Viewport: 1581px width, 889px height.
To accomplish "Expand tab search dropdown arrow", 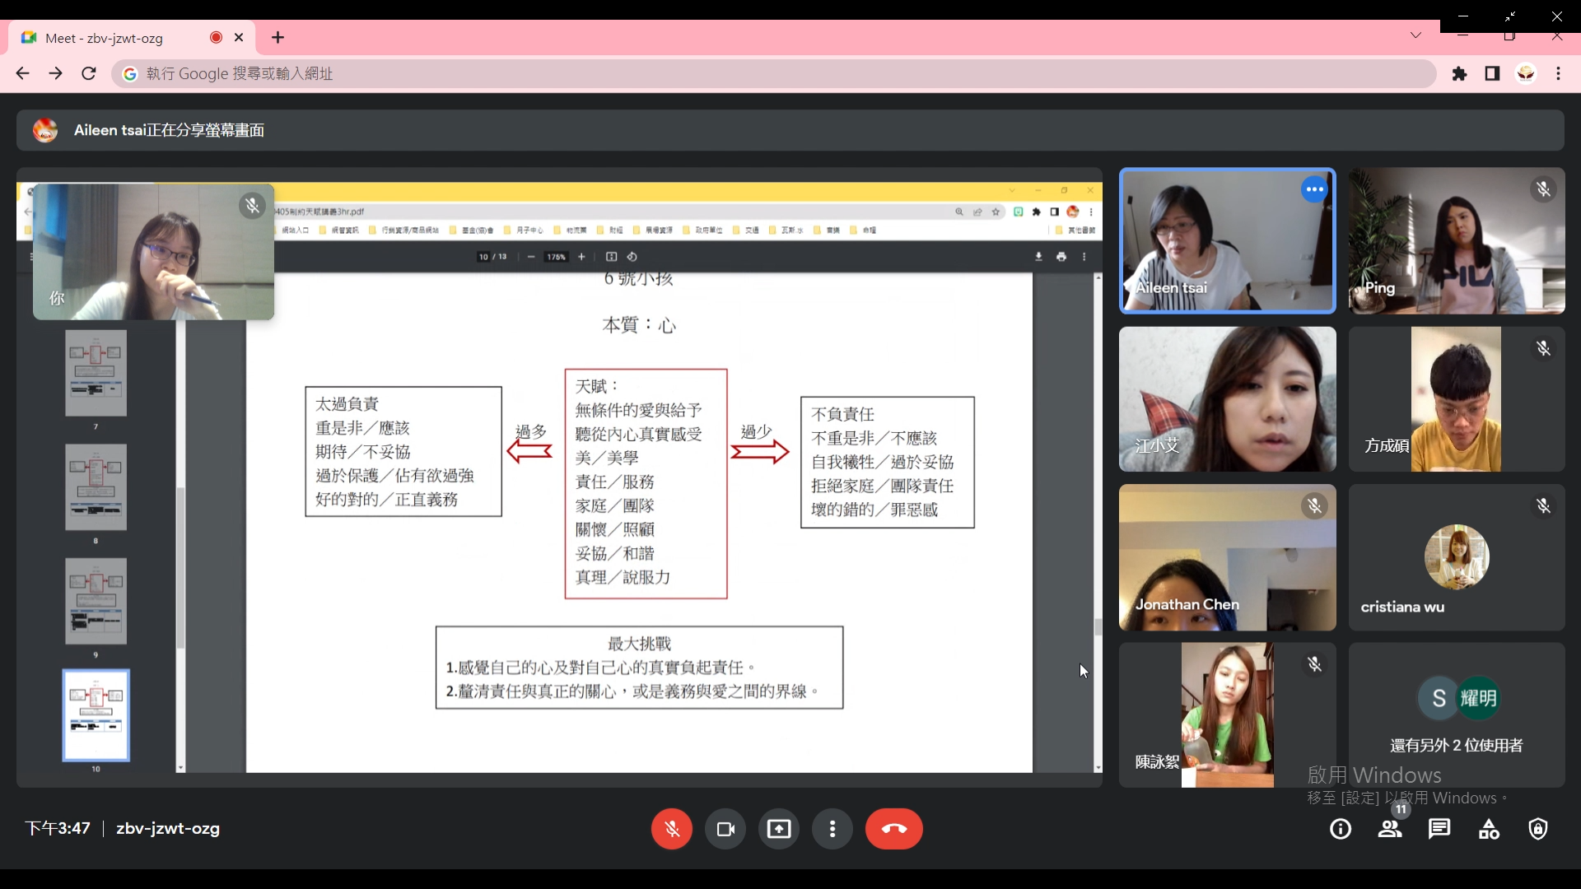I will [x=1415, y=35].
